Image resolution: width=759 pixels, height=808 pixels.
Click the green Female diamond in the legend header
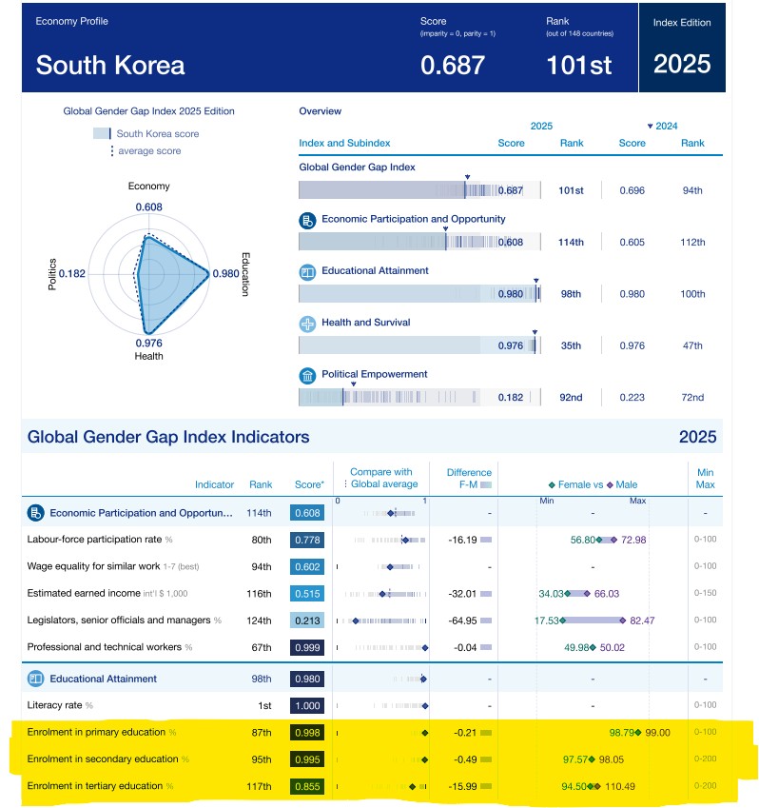551,484
